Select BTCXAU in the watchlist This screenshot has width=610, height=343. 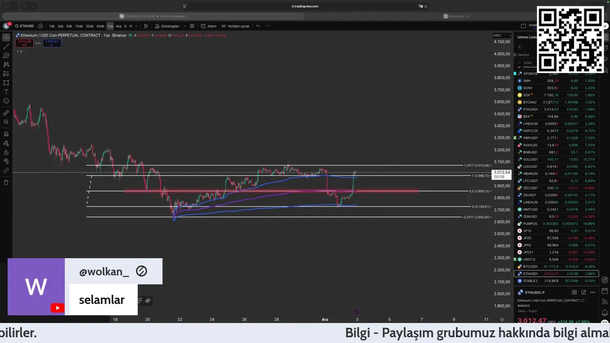tap(556, 102)
